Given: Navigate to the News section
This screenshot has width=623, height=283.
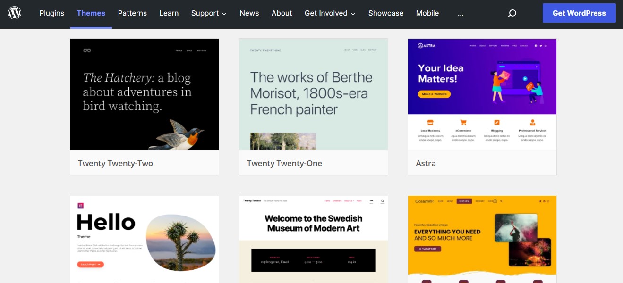Looking at the screenshot, I should [249, 13].
